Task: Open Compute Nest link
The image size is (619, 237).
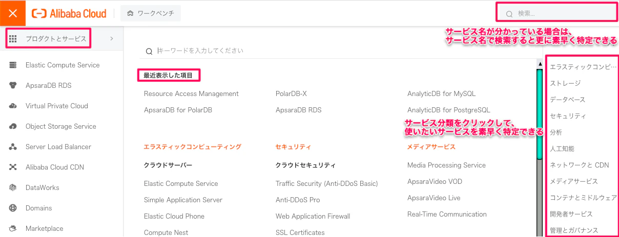Action: [166, 233]
